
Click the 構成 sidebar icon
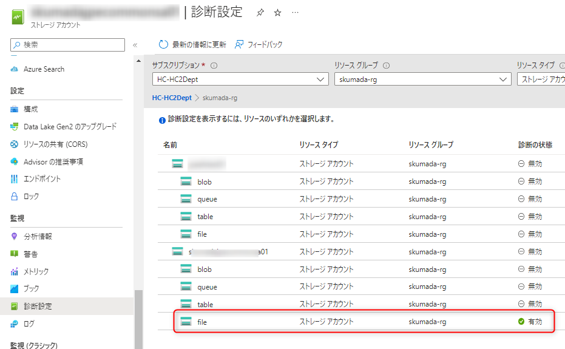(x=14, y=109)
